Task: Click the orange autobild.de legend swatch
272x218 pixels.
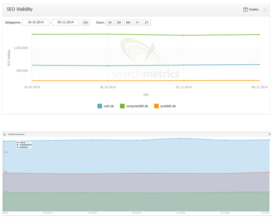Action: point(156,106)
